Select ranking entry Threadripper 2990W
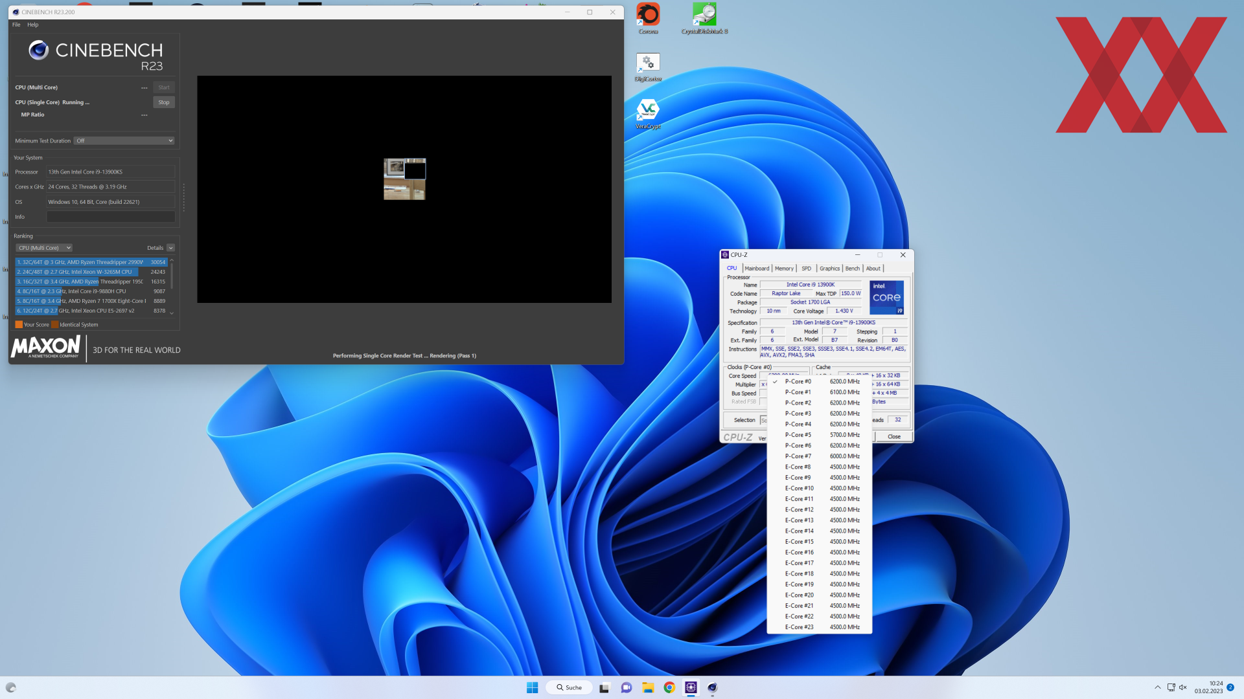 (91, 262)
